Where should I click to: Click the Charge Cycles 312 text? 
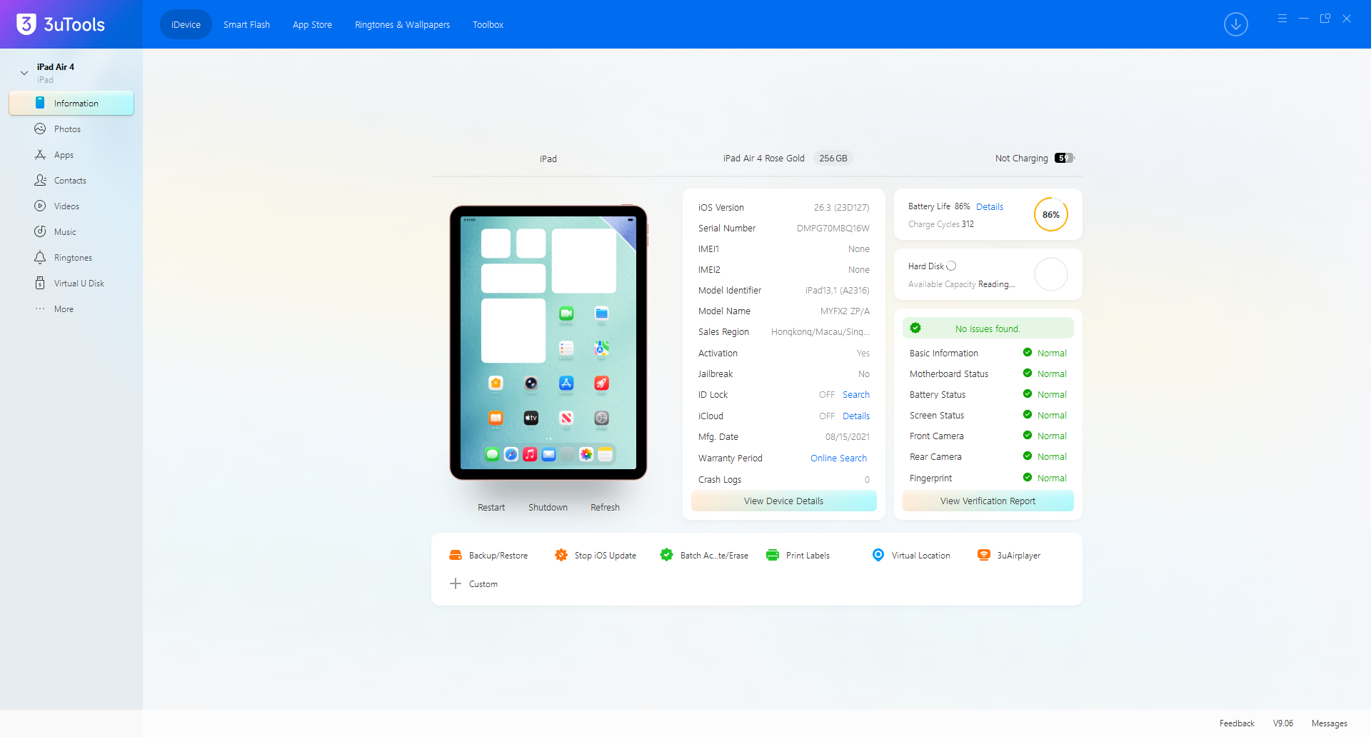(941, 224)
